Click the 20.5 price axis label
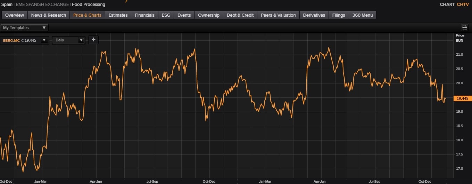472x184 pixels. 459,69
